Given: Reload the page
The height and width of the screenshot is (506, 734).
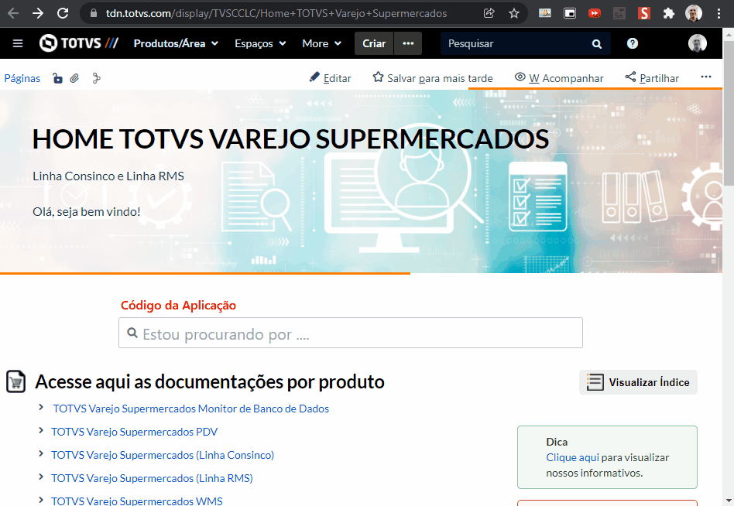Looking at the screenshot, I should (63, 13).
